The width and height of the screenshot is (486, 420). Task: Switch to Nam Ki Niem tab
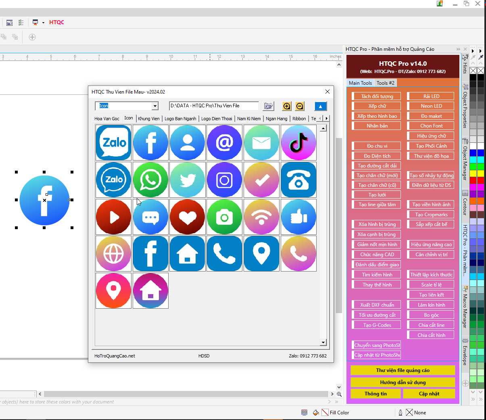coord(249,119)
